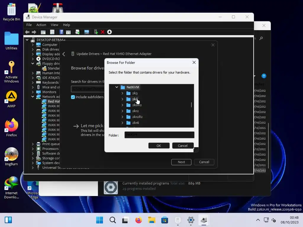Expand the Keyboards category
This screenshot has height=227, width=303.
(33, 82)
